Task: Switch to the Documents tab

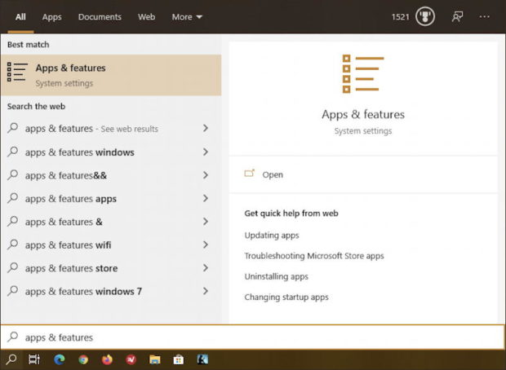Action: [x=100, y=16]
